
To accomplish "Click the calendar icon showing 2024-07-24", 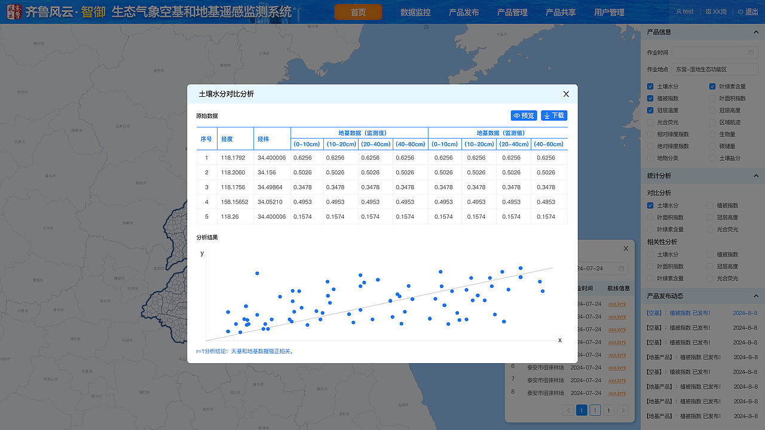I will click(622, 269).
